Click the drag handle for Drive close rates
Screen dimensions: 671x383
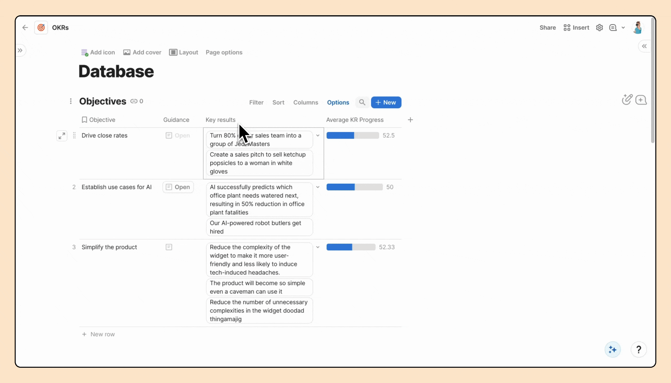74,135
